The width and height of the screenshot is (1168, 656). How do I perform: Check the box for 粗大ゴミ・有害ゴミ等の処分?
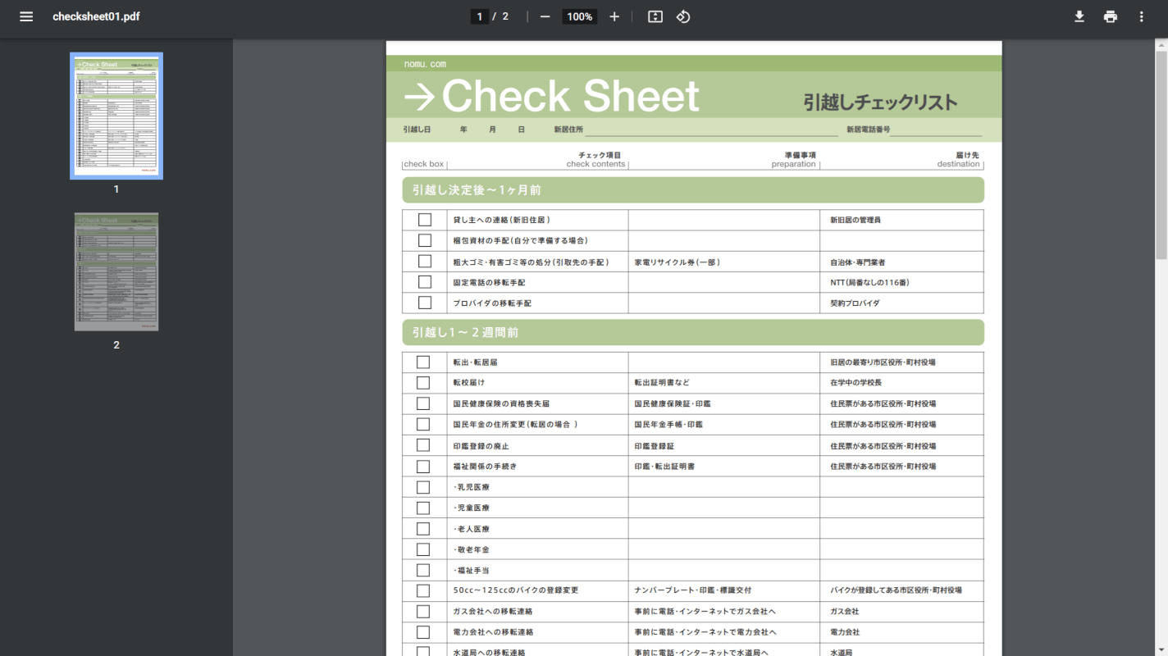(x=424, y=262)
